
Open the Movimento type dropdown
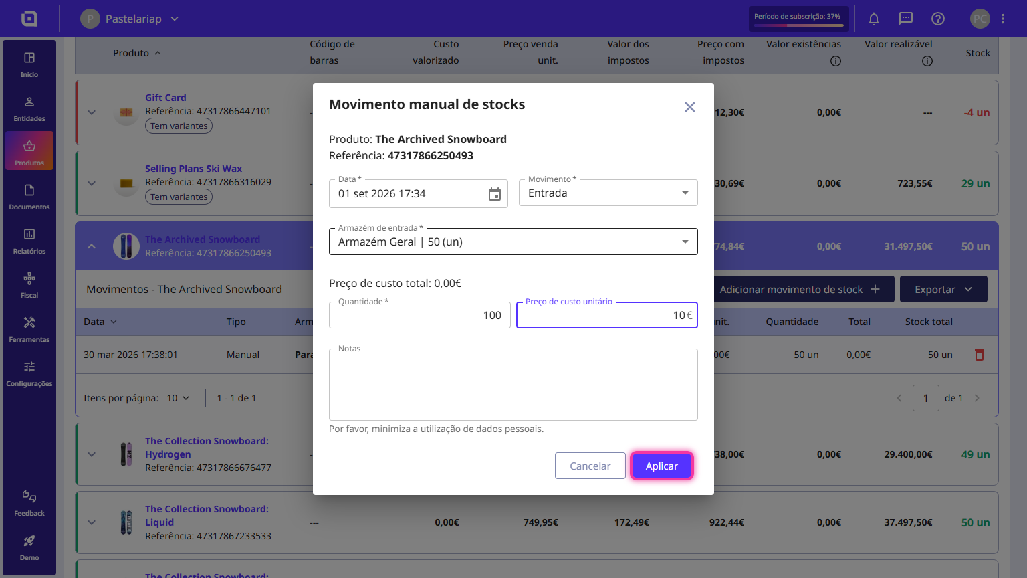(608, 193)
